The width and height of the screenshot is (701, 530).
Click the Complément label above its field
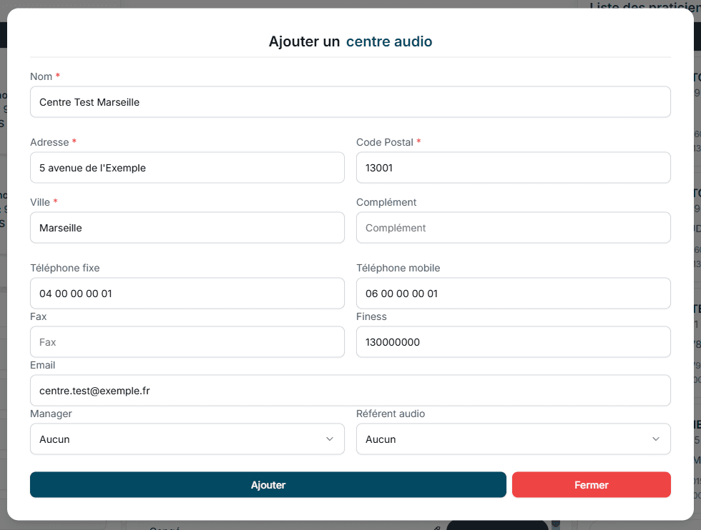[386, 202]
